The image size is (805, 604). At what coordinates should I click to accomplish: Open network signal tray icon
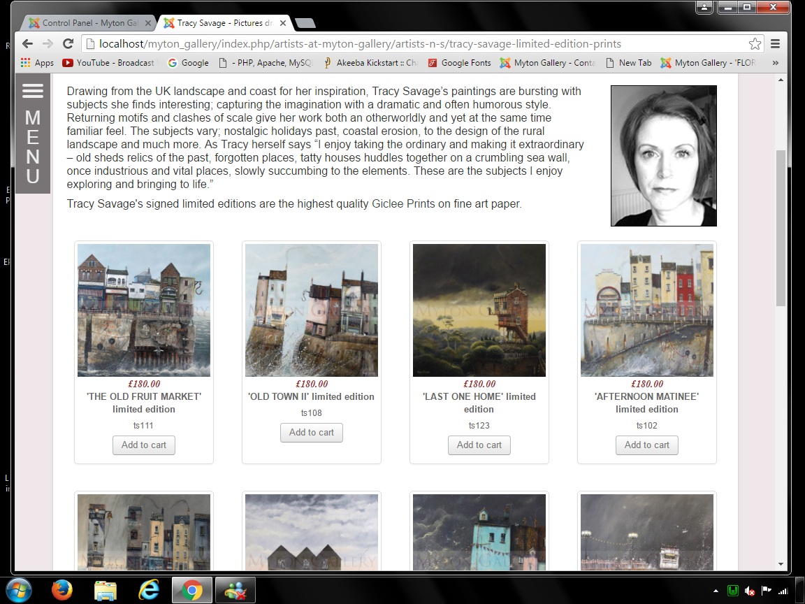click(x=783, y=591)
